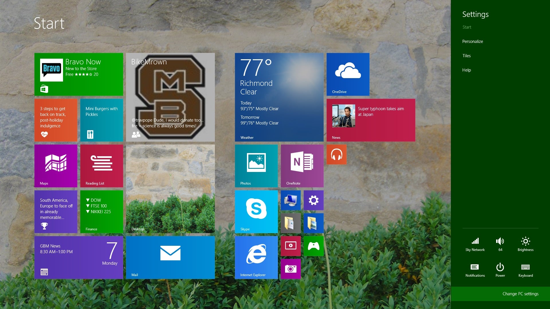The image size is (550, 309).
Task: Launch the Skype tile
Action: (256, 211)
